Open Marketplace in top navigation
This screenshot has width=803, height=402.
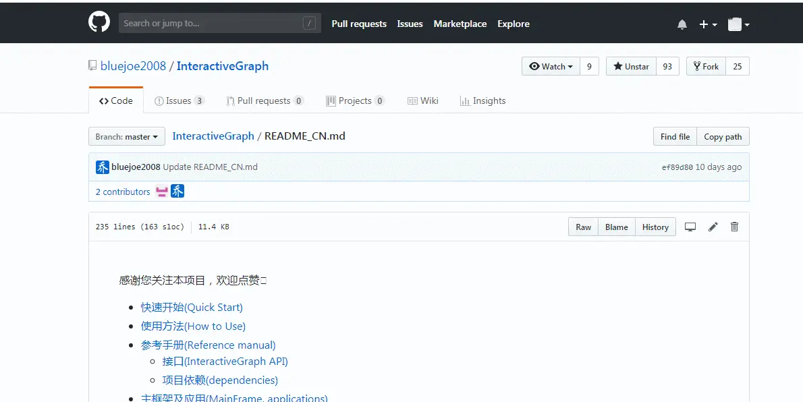click(460, 24)
